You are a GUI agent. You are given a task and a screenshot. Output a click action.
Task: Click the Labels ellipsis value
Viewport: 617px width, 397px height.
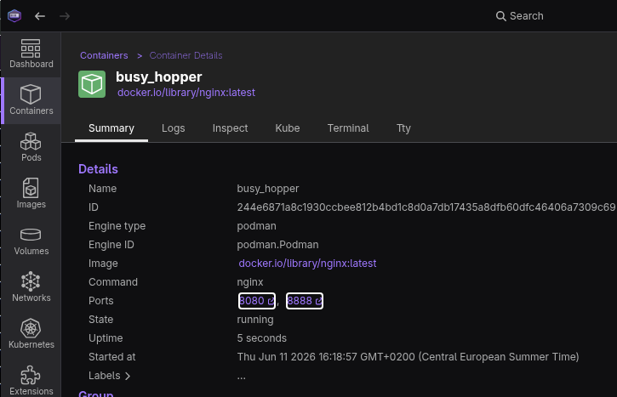pyautogui.click(x=241, y=377)
